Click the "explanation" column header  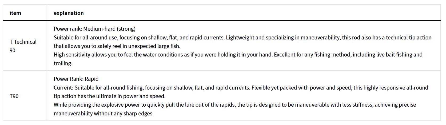click(69, 13)
